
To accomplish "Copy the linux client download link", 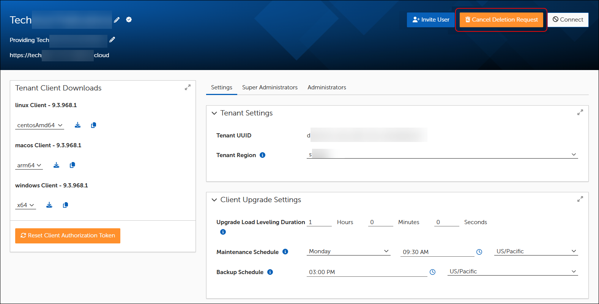I will tap(93, 125).
